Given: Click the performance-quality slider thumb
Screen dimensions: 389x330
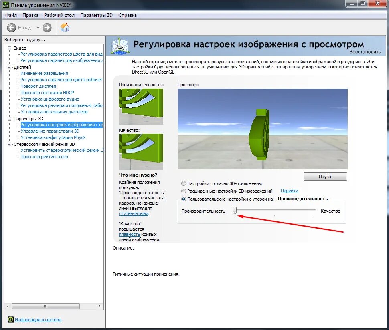Looking at the screenshot, I should point(235,211).
